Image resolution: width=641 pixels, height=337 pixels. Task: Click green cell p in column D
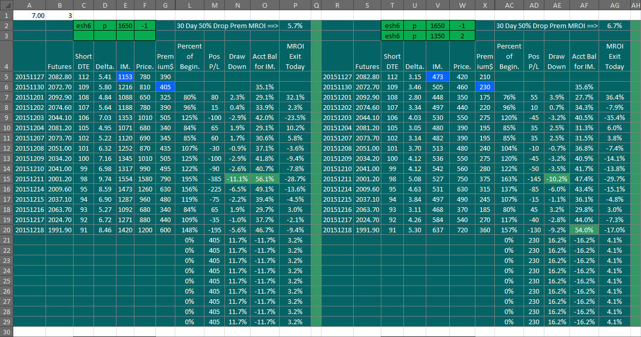pyautogui.click(x=105, y=26)
